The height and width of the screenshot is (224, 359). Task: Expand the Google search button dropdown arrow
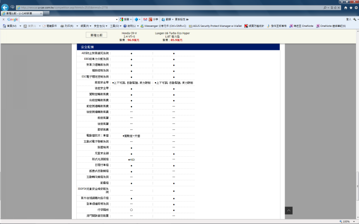tap(131, 19)
